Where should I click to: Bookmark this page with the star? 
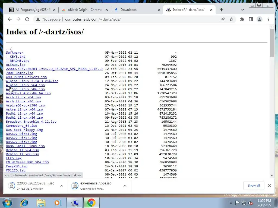point(231,19)
